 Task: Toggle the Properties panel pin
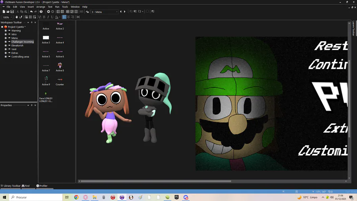tap(32, 105)
